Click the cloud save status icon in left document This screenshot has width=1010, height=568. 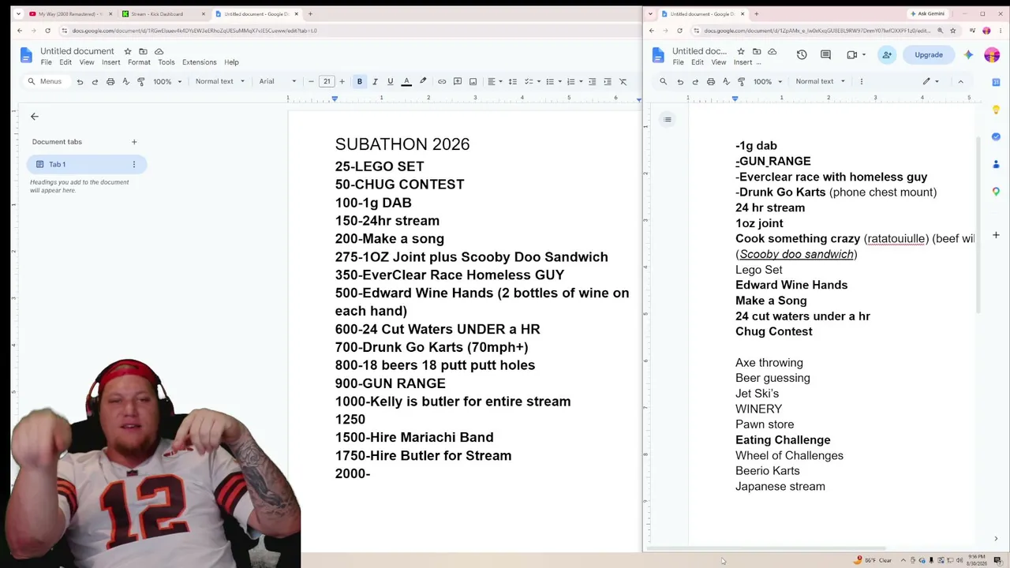[x=159, y=51]
